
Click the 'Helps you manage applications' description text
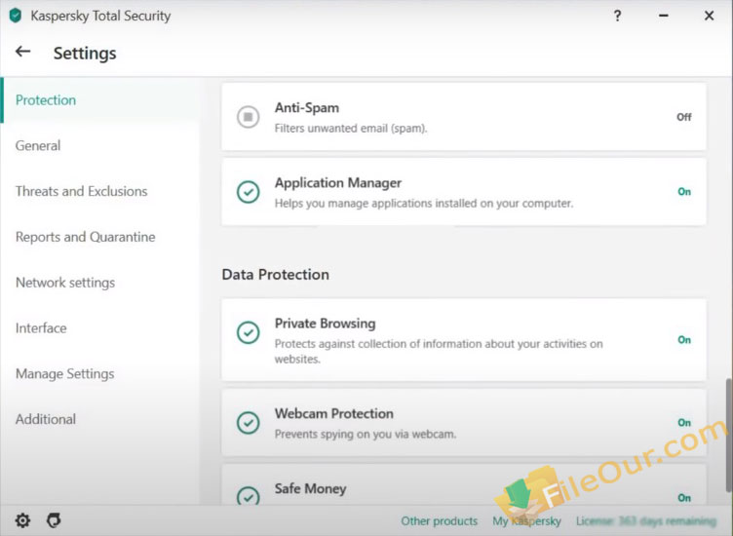point(424,204)
